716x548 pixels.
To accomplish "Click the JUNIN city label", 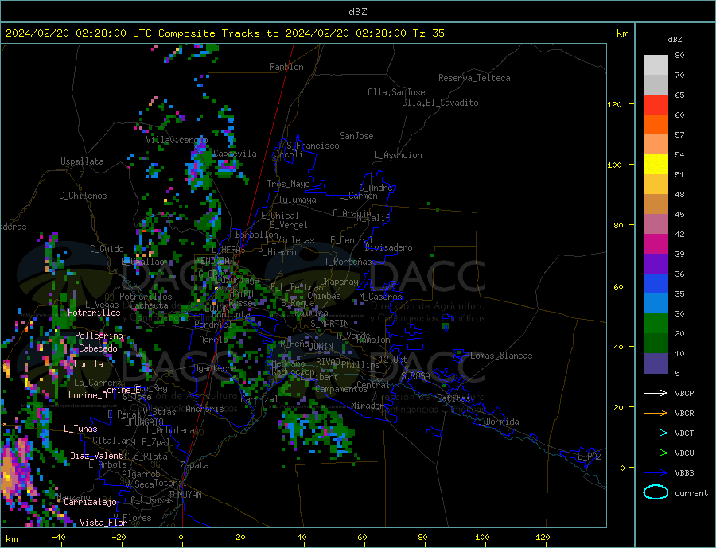I will pyautogui.click(x=321, y=347).
